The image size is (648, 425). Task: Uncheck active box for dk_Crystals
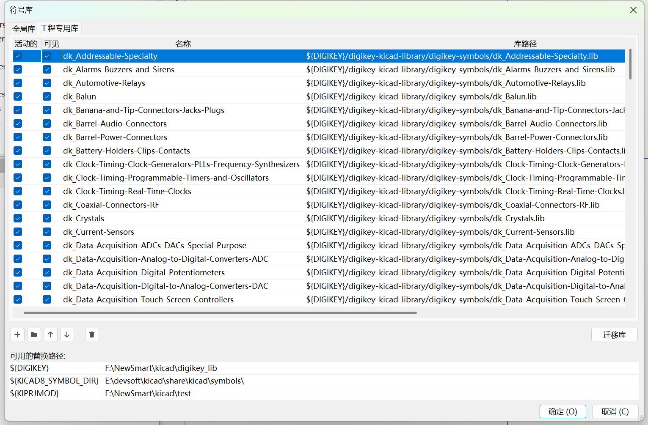[18, 218]
